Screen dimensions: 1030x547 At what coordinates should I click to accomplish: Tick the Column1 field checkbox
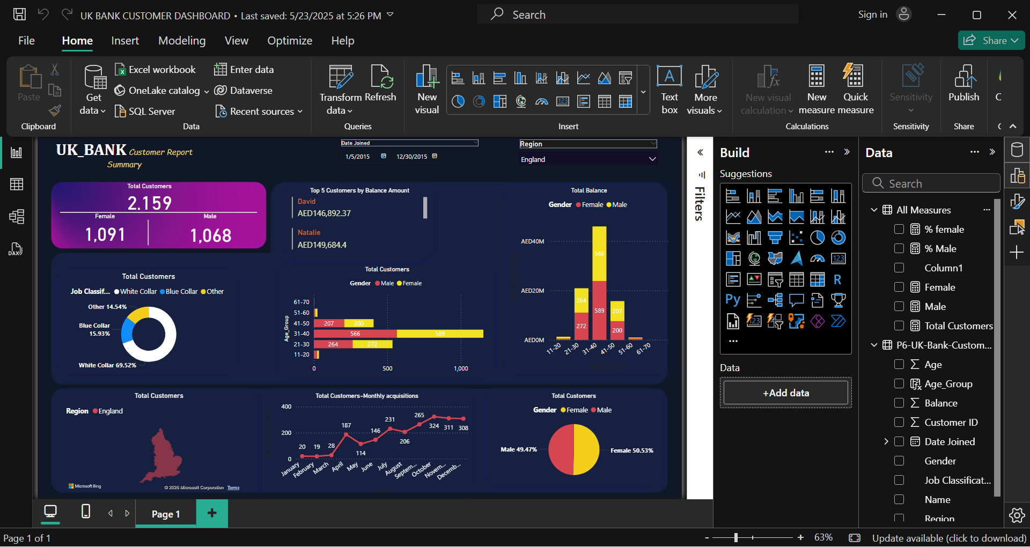(899, 268)
